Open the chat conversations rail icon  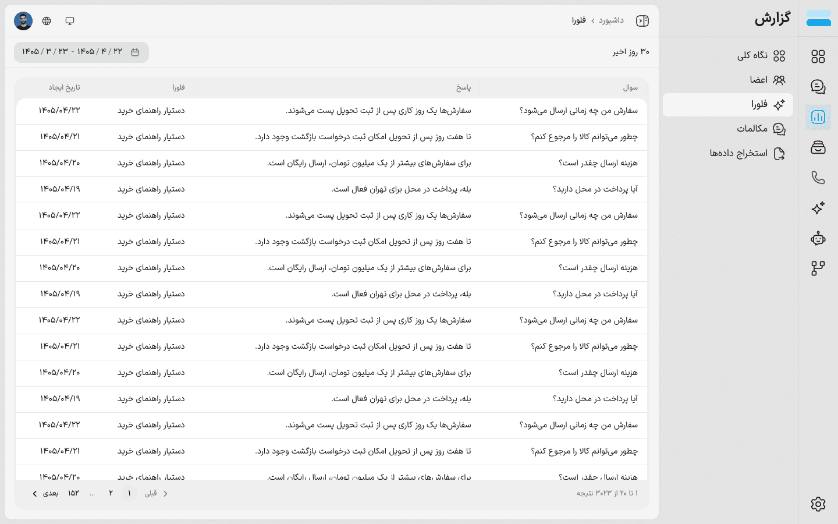(x=818, y=87)
